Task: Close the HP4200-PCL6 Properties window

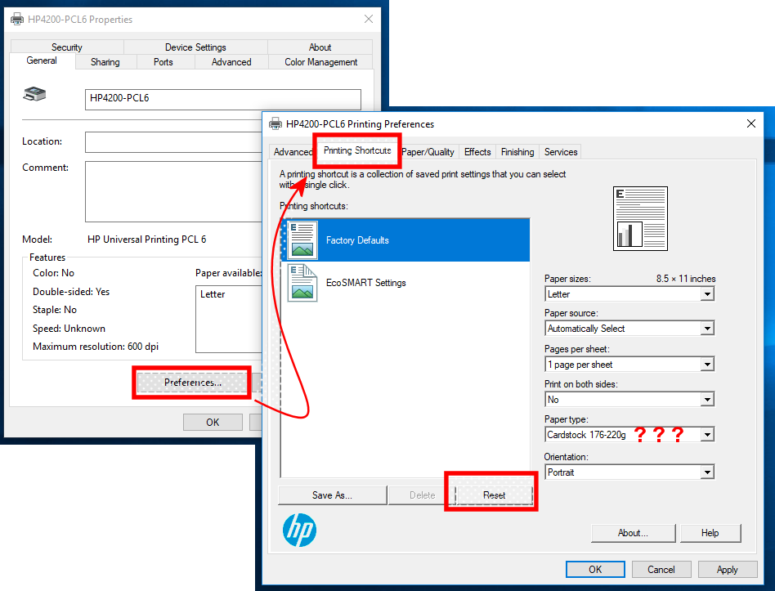Action: pyautogui.click(x=368, y=19)
